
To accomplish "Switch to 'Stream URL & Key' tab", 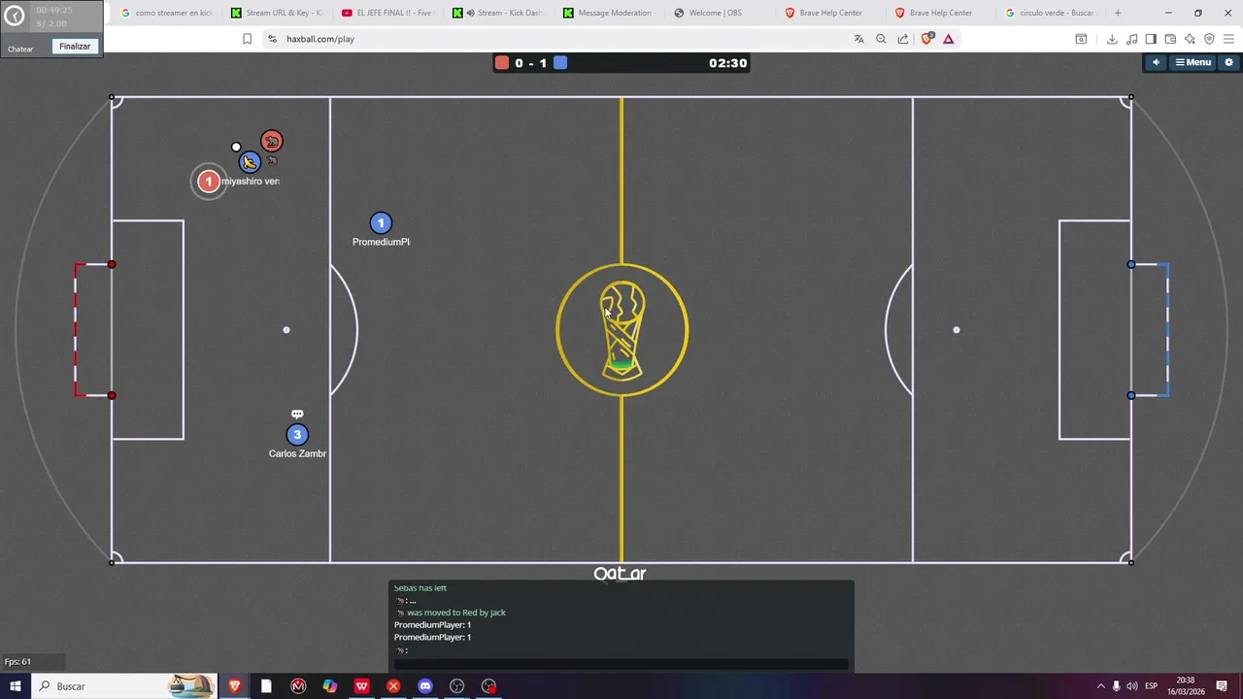I will click(278, 13).
